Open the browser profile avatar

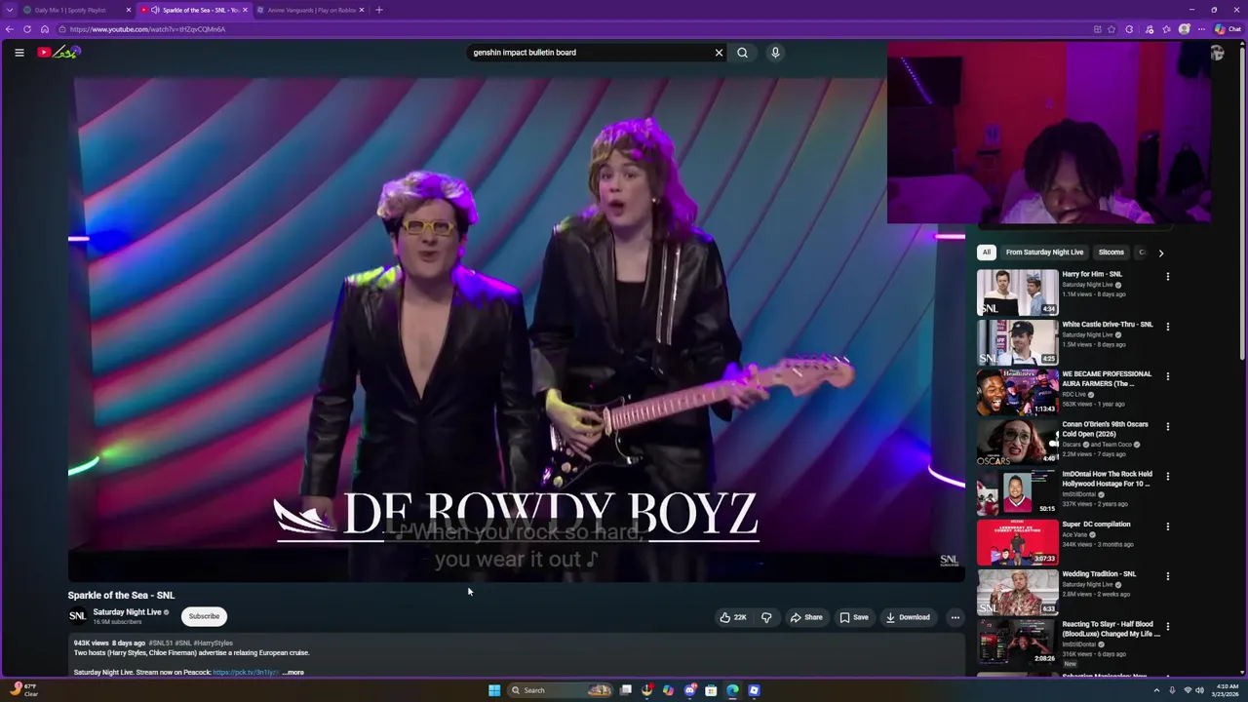pyautogui.click(x=1185, y=29)
